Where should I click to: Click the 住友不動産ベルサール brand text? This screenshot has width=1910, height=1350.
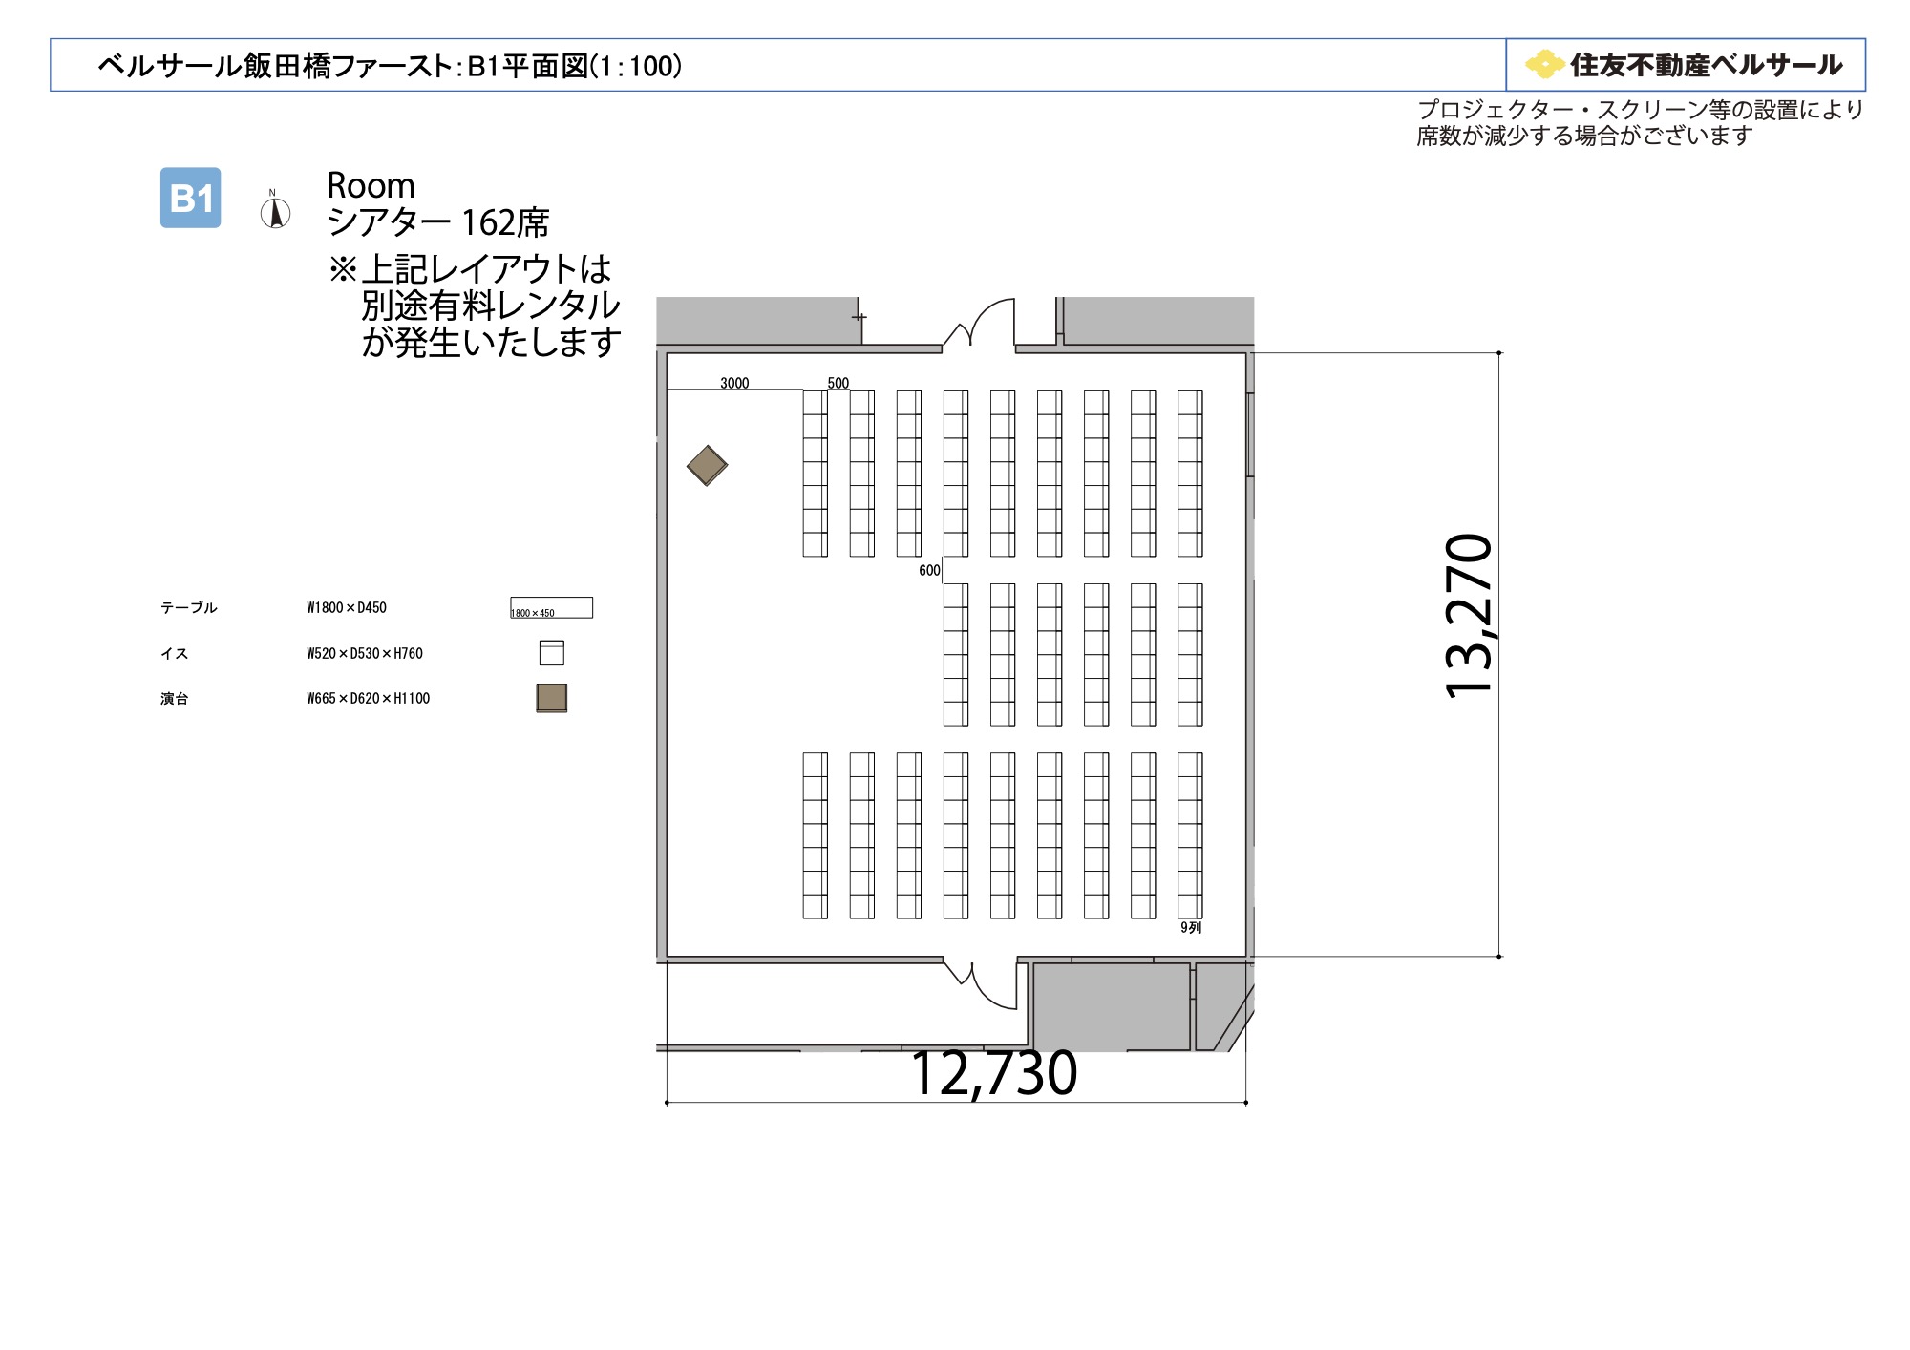click(1707, 65)
